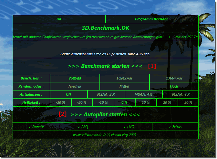This screenshot has width=217, height=159.
Task: Select 1024x768 benchmark resolution
Action: pyautogui.click(x=124, y=78)
